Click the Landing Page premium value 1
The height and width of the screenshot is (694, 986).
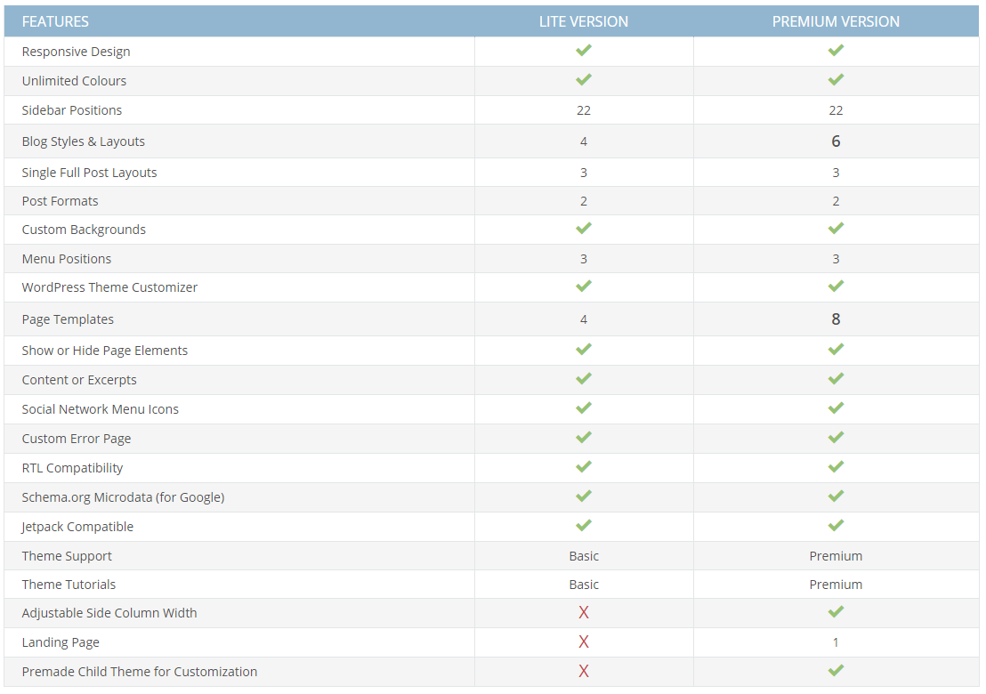click(836, 642)
